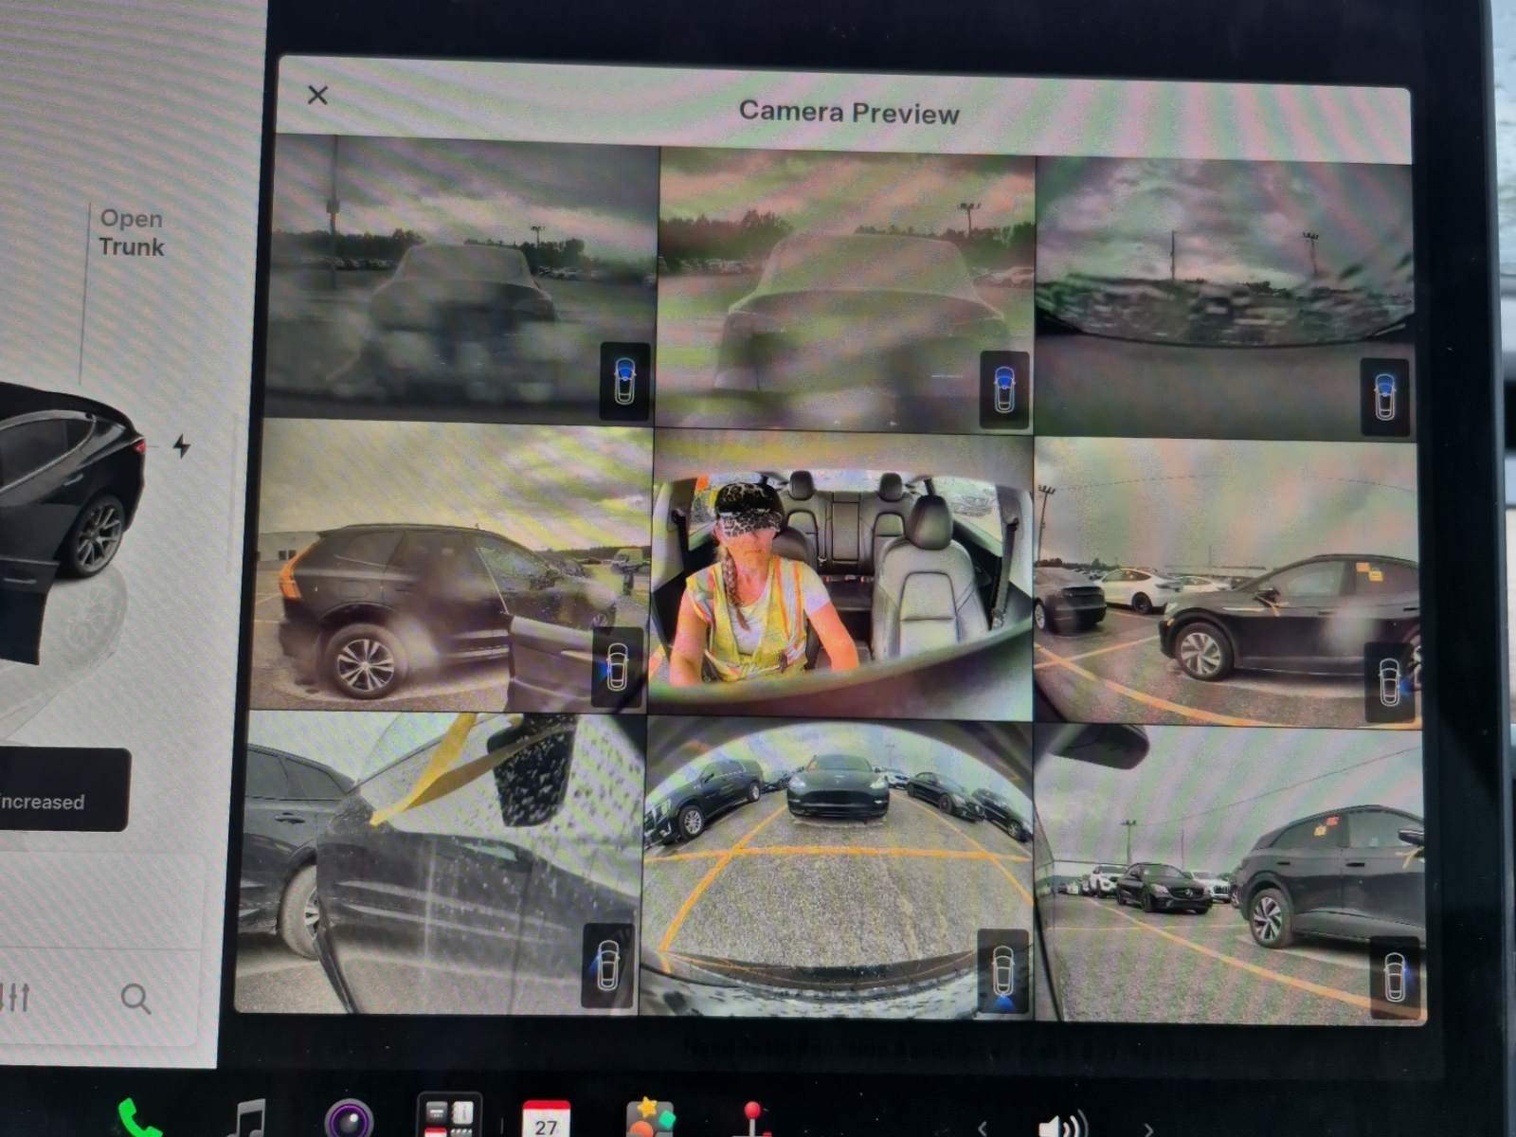Viewport: 1516px width, 1137px height.
Task: Open the Music app icon
Action: (x=248, y=1118)
